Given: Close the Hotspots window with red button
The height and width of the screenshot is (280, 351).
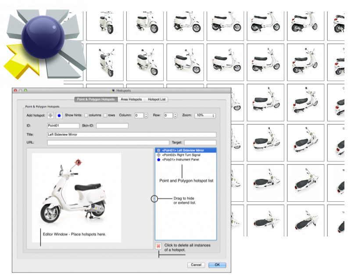Looking at the screenshot, I should pyautogui.click(x=15, y=91).
